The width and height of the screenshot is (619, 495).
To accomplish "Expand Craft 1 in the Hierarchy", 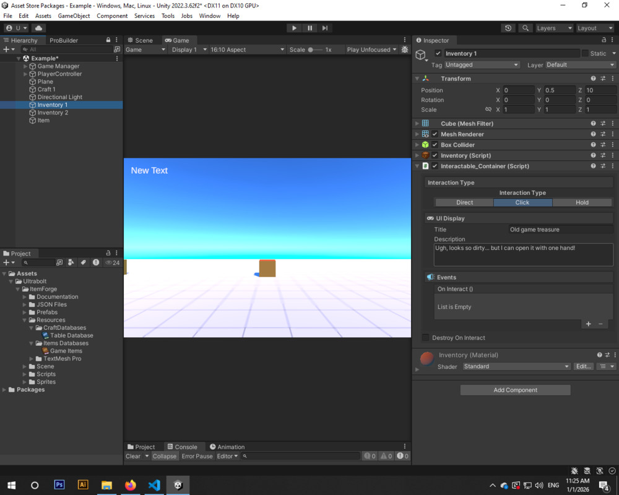I will pyautogui.click(x=25, y=89).
